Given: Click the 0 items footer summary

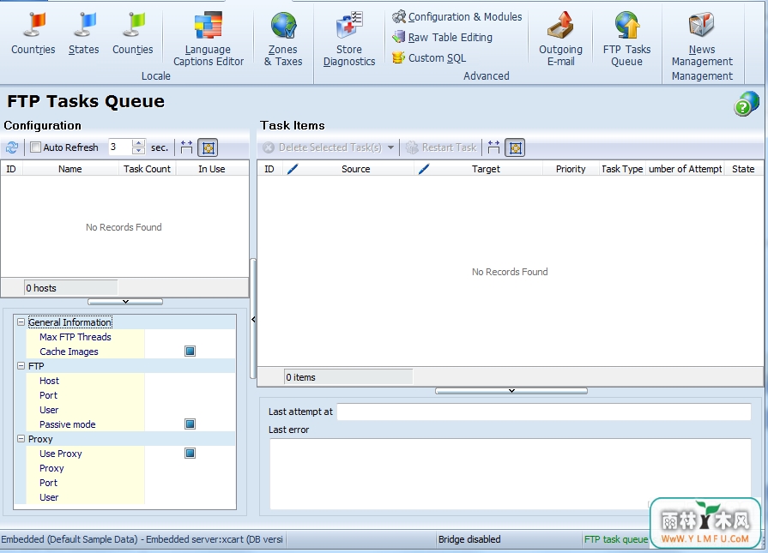Looking at the screenshot, I should coord(348,377).
